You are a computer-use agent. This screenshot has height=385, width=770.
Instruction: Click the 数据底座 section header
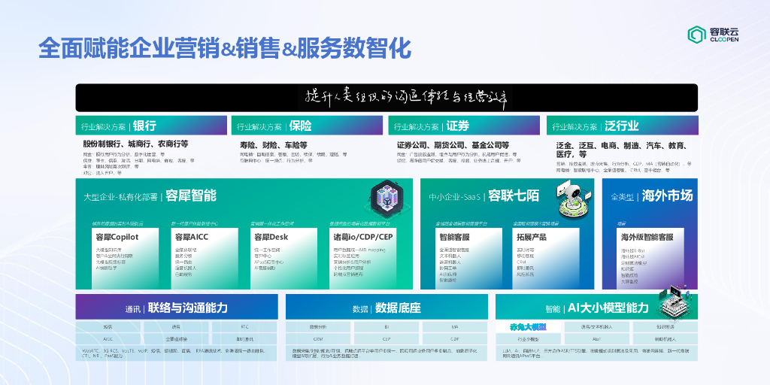click(387, 307)
